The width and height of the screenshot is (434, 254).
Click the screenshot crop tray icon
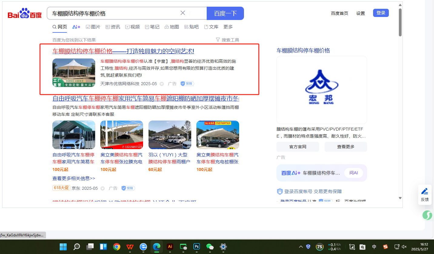352,247
